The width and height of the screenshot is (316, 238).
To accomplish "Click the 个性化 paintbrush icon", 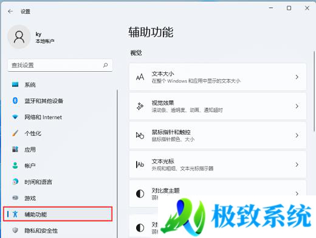I will coord(15,133).
